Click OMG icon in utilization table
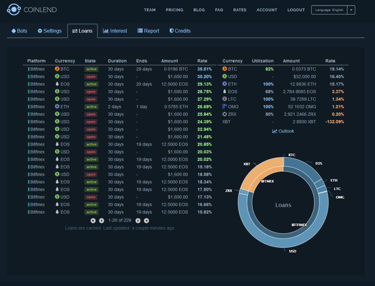 [224, 107]
